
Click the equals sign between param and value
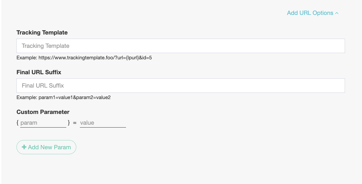tap(75, 123)
